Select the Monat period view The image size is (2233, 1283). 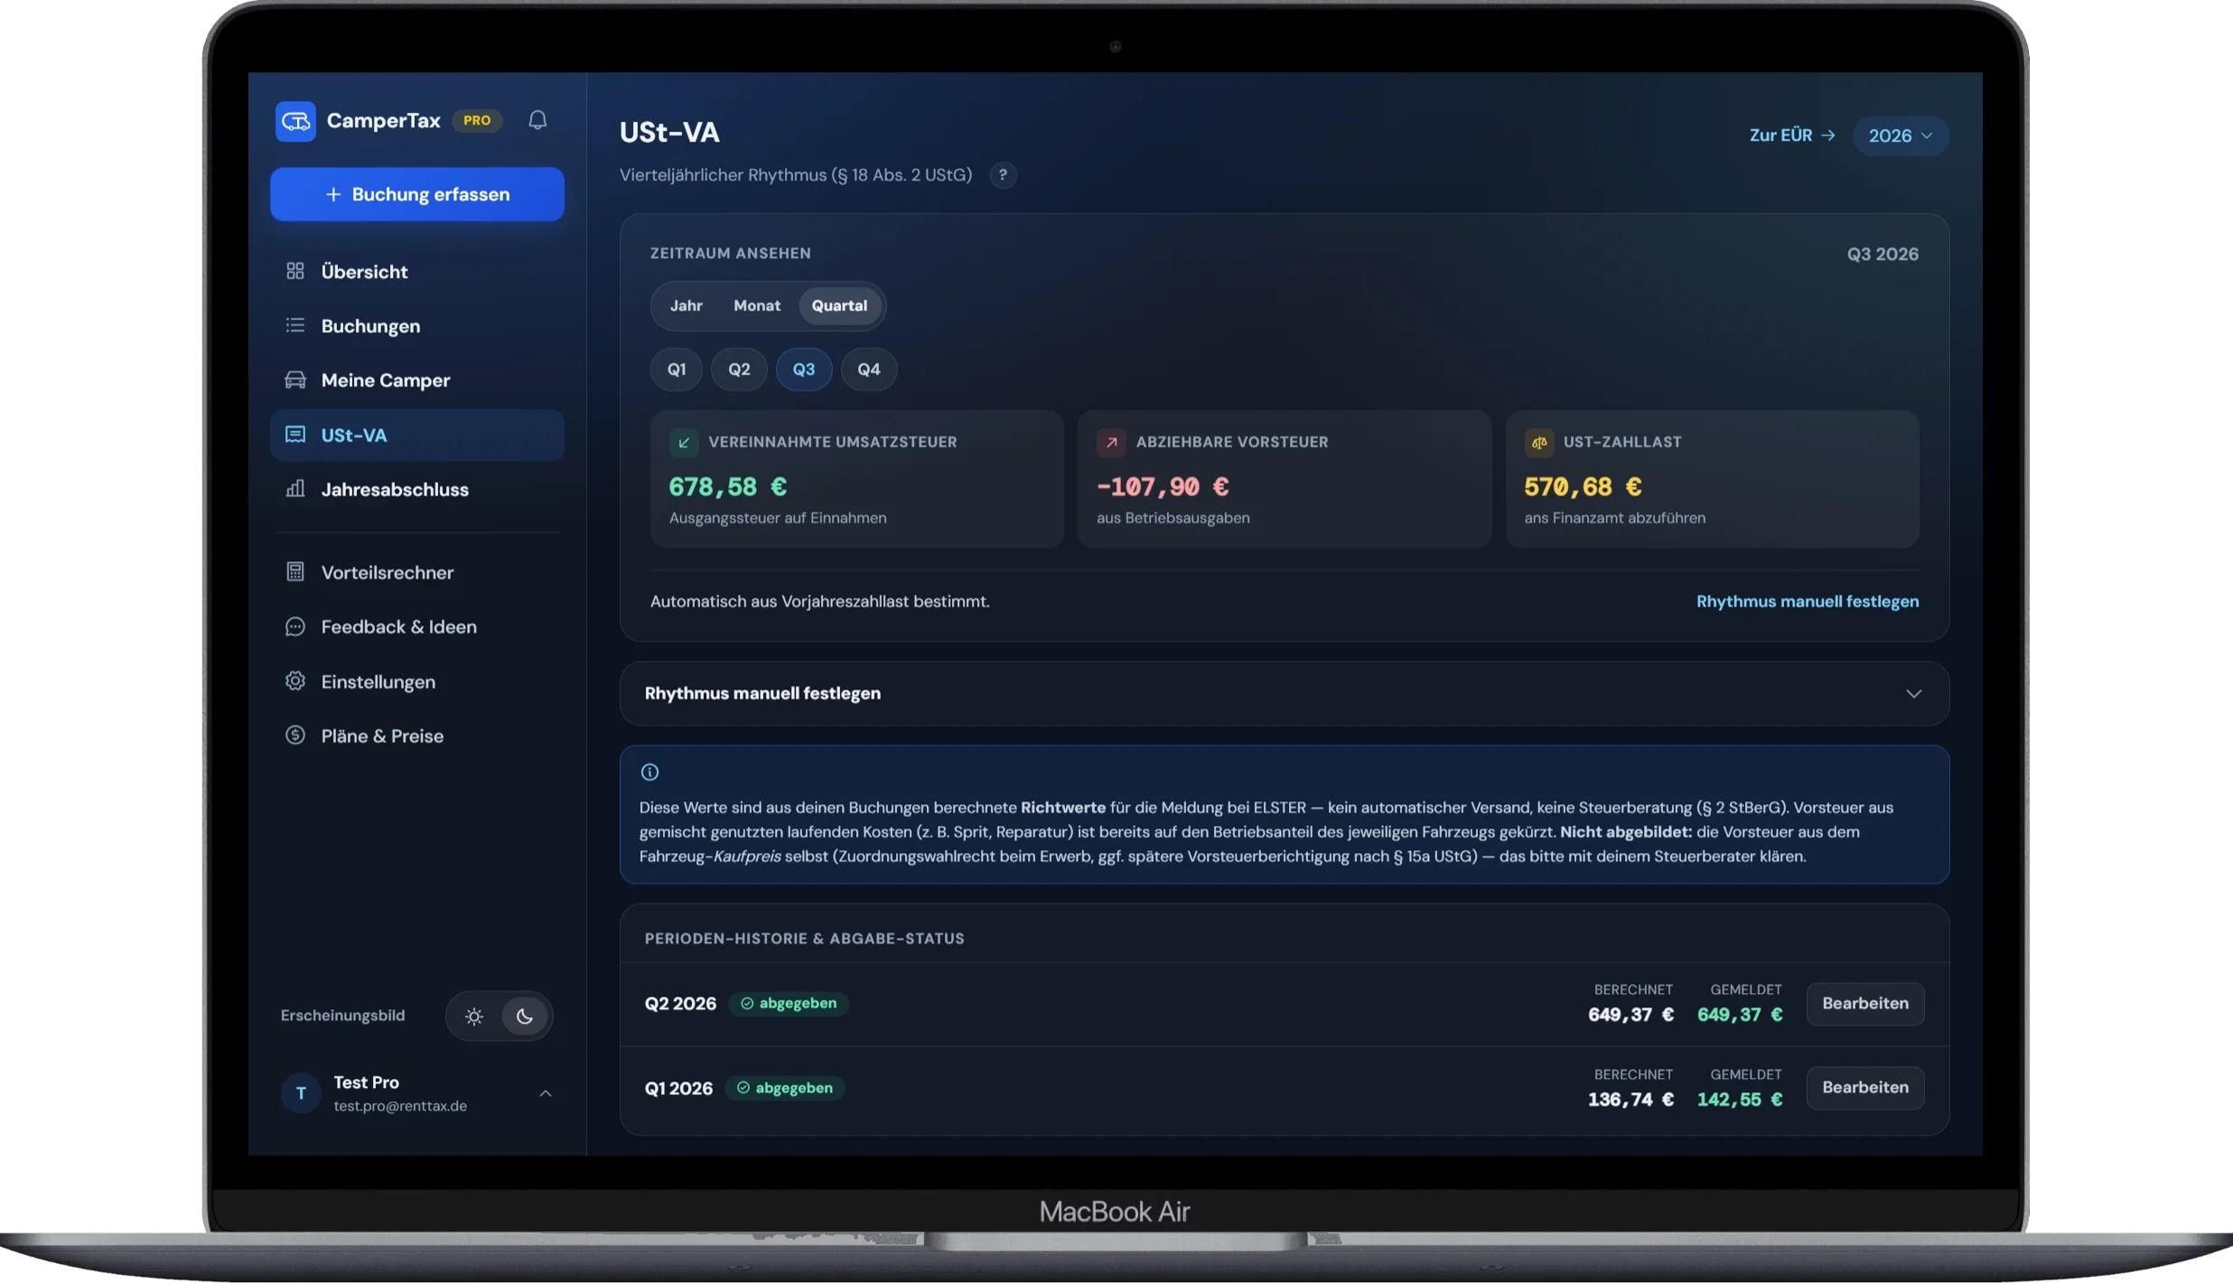tap(757, 305)
